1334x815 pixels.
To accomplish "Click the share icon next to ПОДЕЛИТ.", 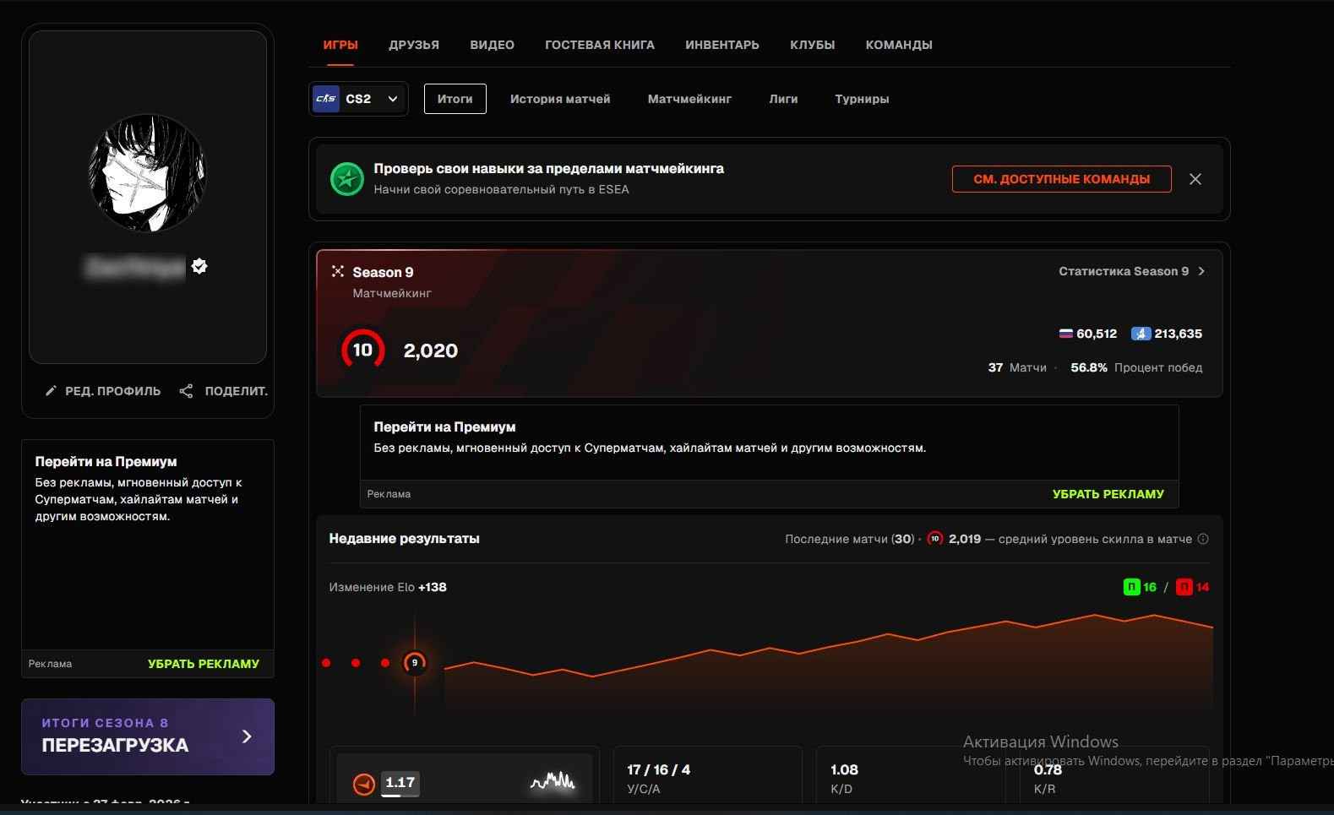I will tap(186, 391).
